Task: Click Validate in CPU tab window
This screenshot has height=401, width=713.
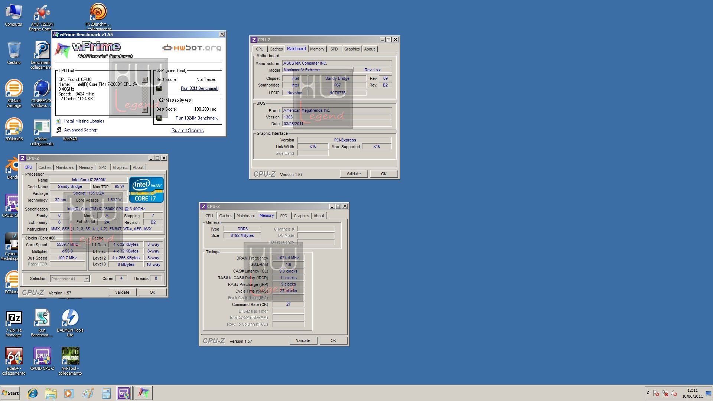Action: pyautogui.click(x=122, y=292)
